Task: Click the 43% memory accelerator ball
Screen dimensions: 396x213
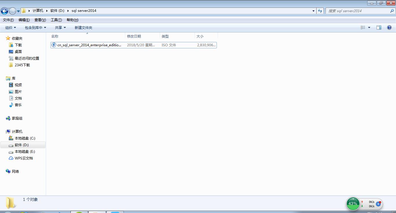Action: (353, 204)
